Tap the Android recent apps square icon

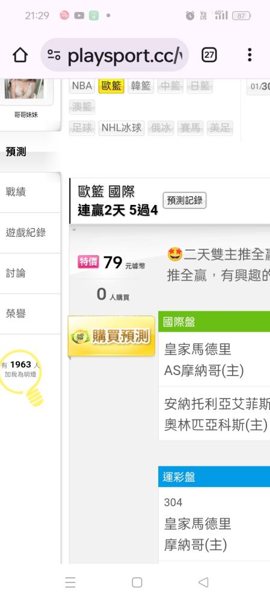(x=137, y=582)
